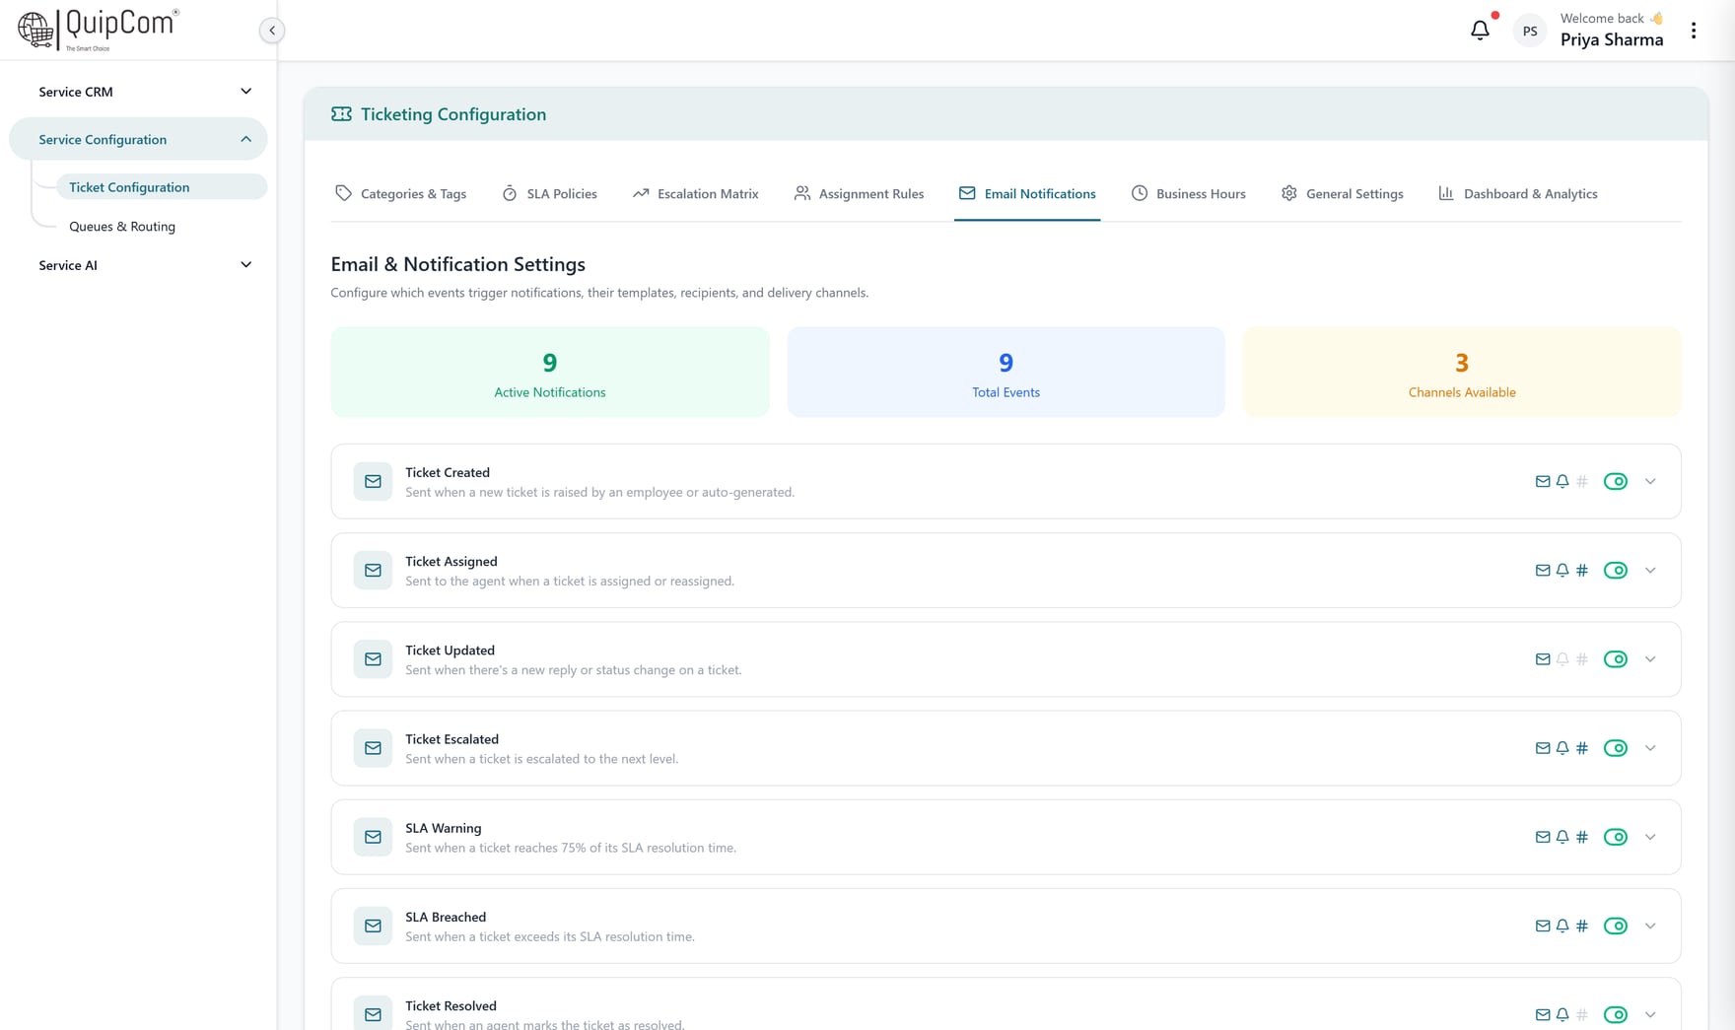This screenshot has height=1030, width=1735.
Task: Open the Dashboard & Analytics tab
Action: tap(1518, 194)
